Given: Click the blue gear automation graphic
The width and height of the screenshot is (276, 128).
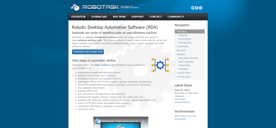Looking at the screenshot, I should click(160, 65).
